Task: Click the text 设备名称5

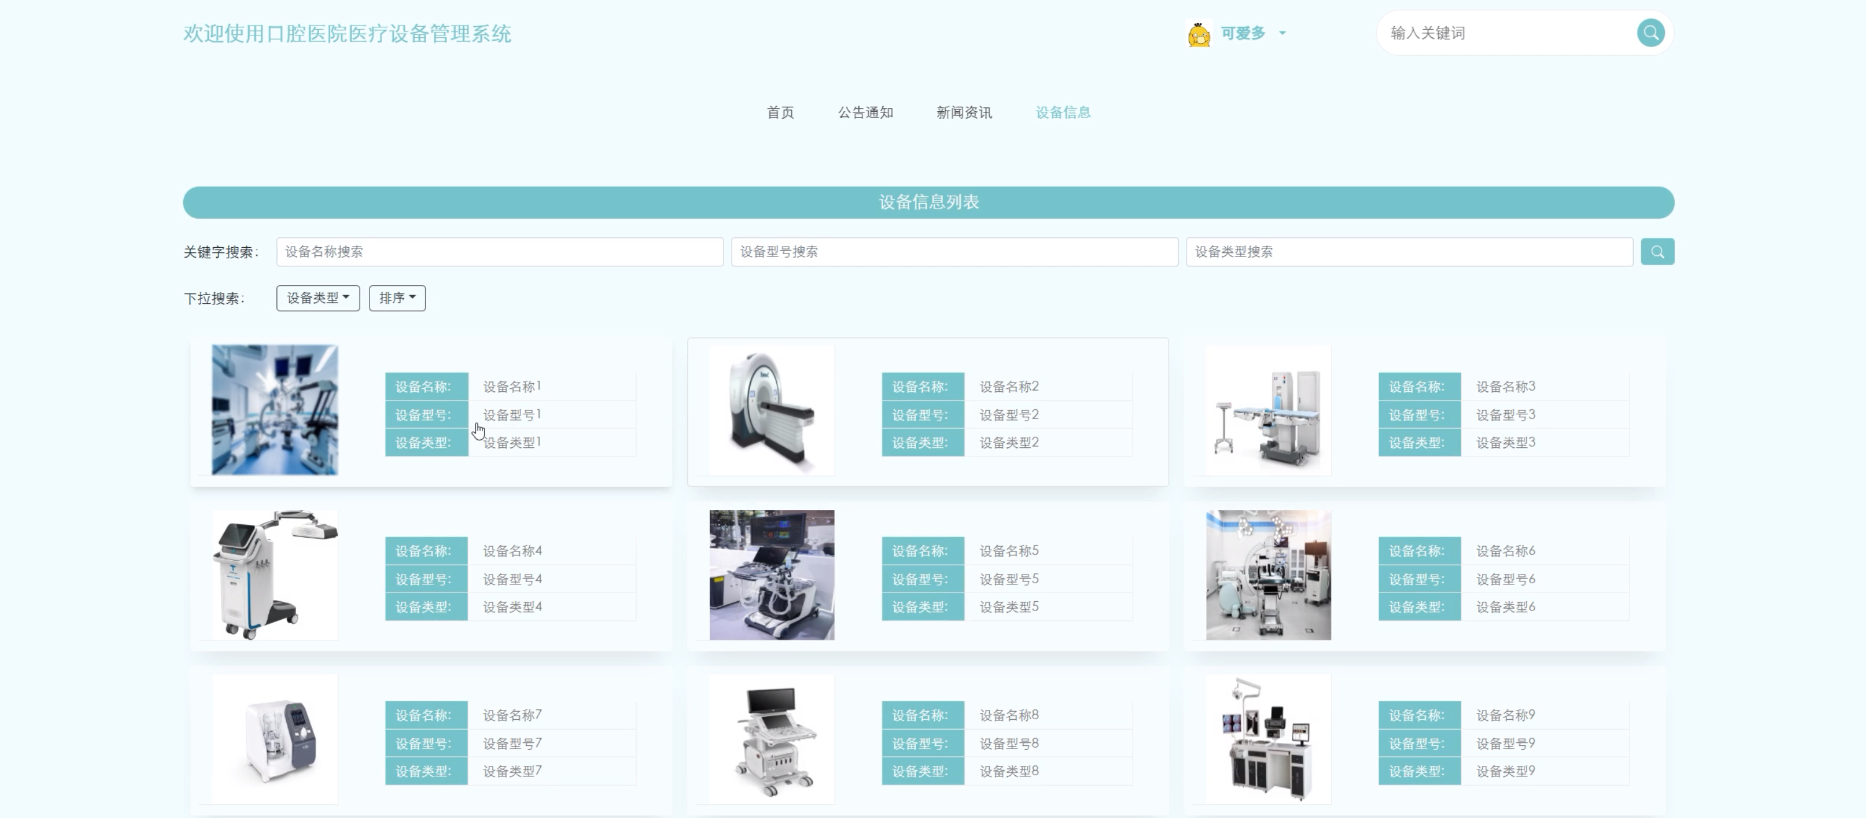Action: pyautogui.click(x=1009, y=552)
